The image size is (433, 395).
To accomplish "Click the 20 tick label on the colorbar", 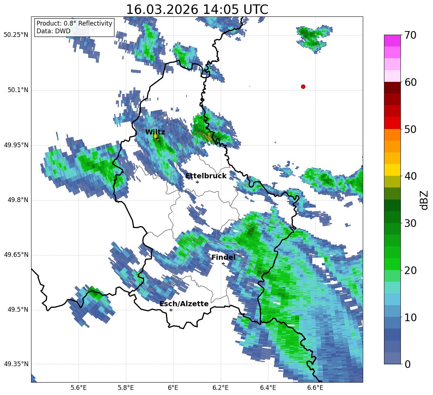I will [410, 270].
